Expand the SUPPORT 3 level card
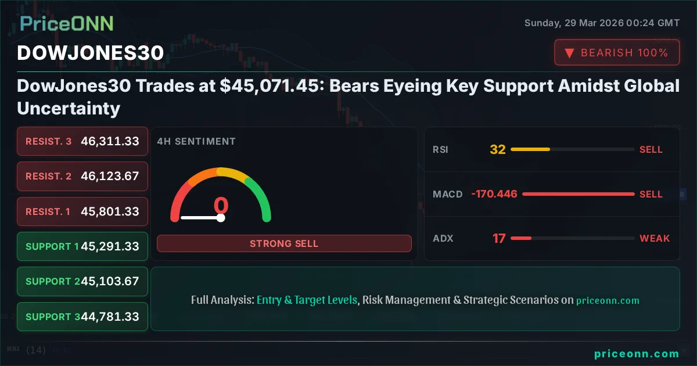The width and height of the screenshot is (697, 366). 82,317
